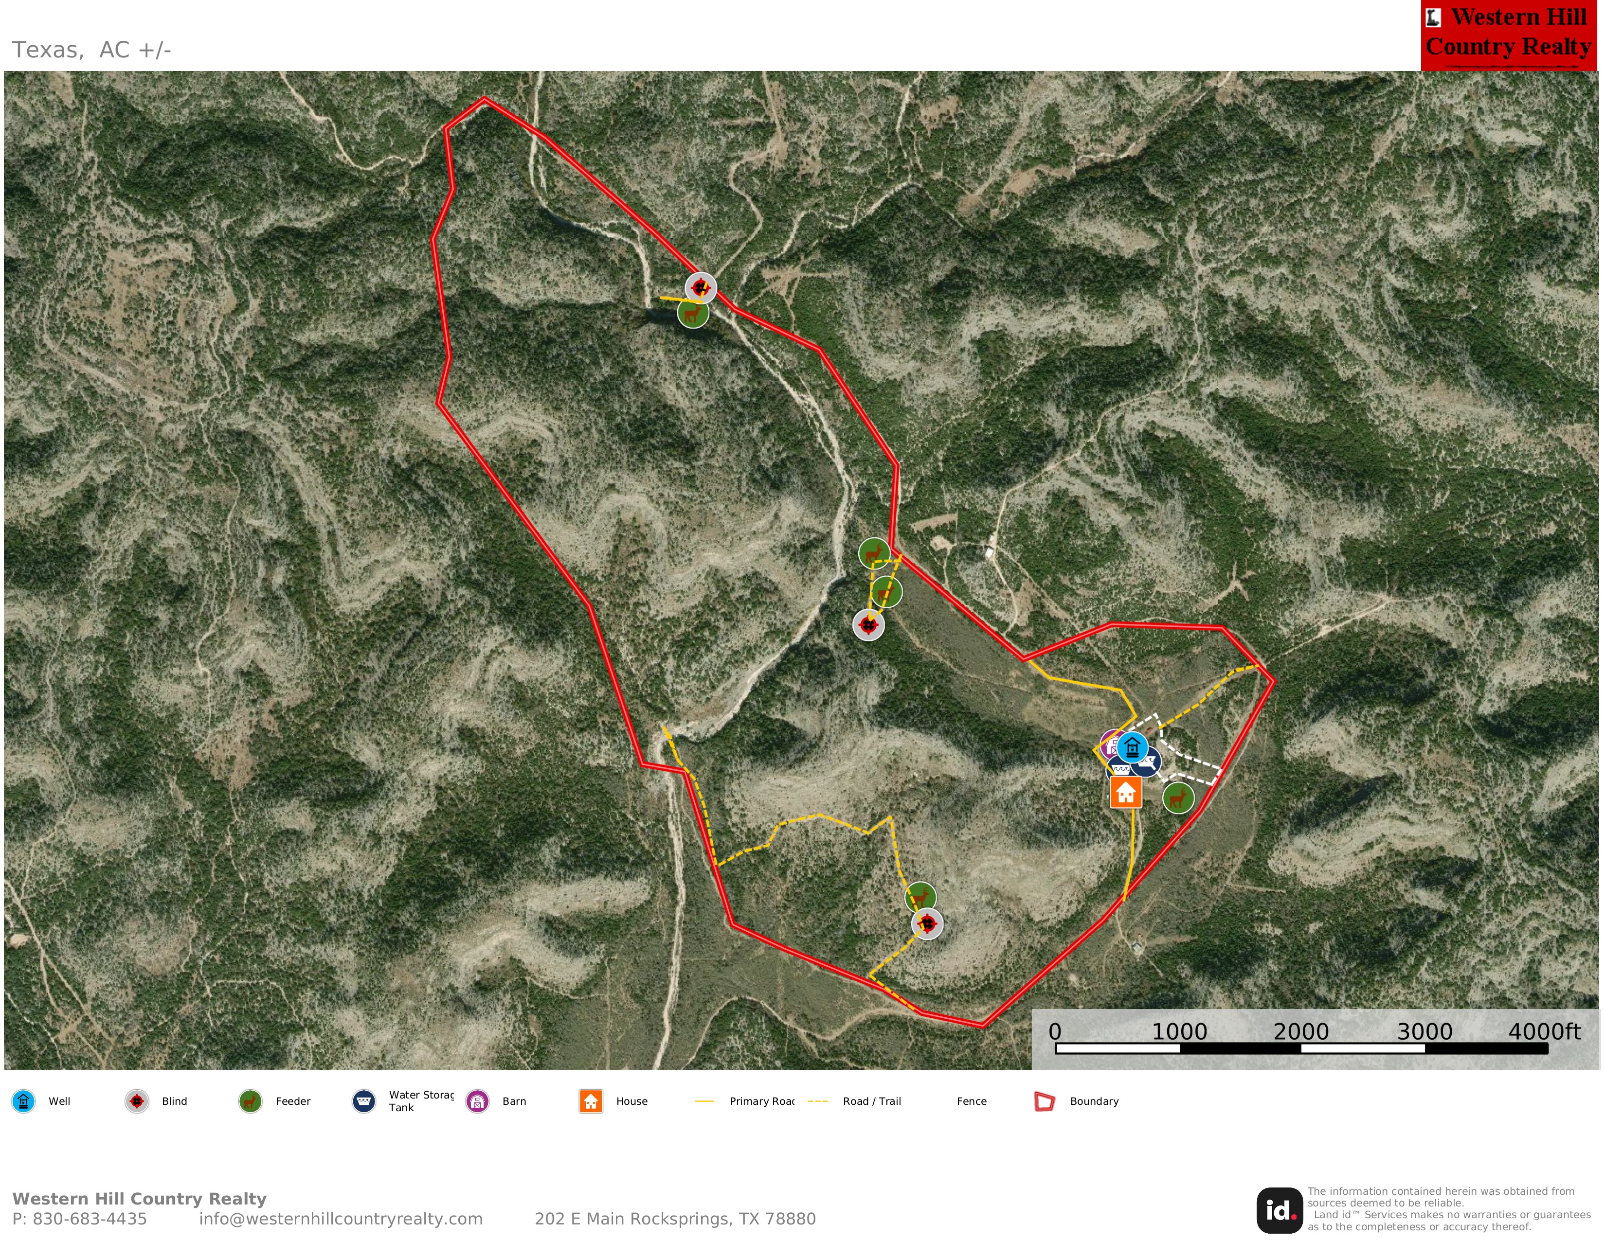Click the orange House marker on map
Viewport: 1605px width, 1240px height.
point(1125,793)
